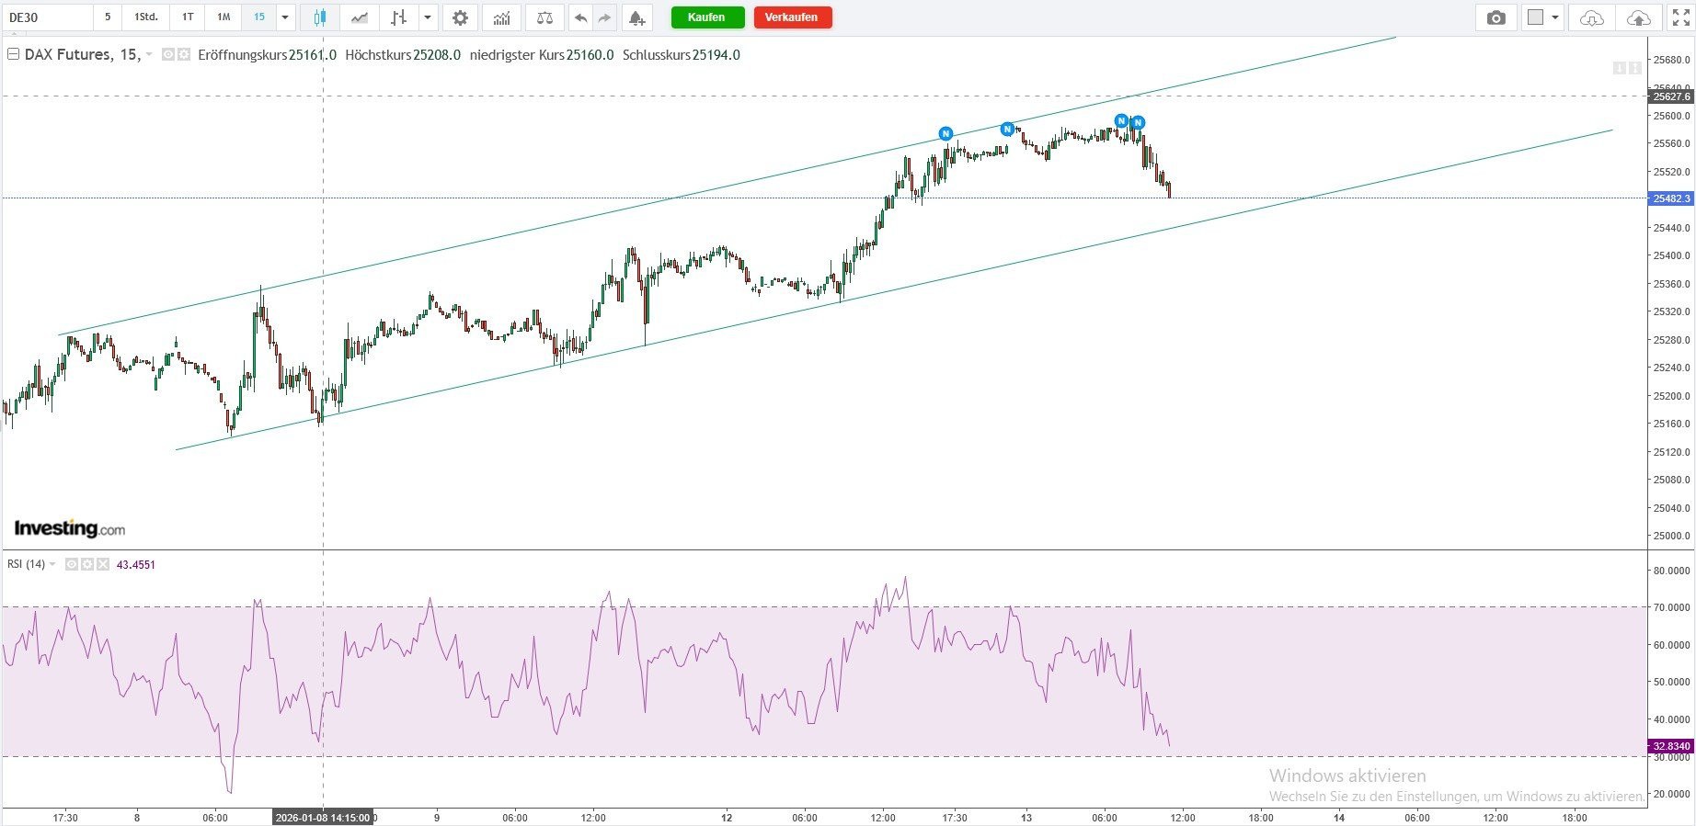
Task: Click the compare symbols scales icon
Action: point(545,17)
